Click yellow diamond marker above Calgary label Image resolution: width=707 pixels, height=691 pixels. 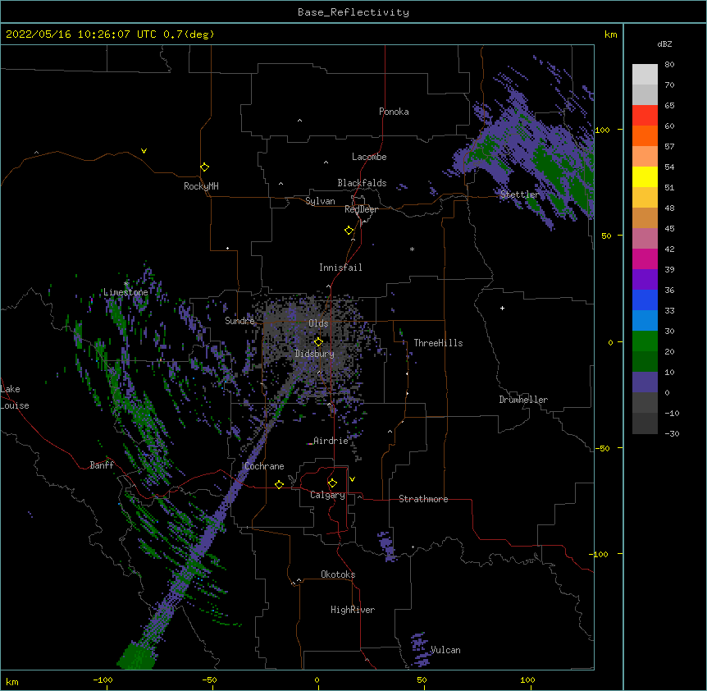332,483
